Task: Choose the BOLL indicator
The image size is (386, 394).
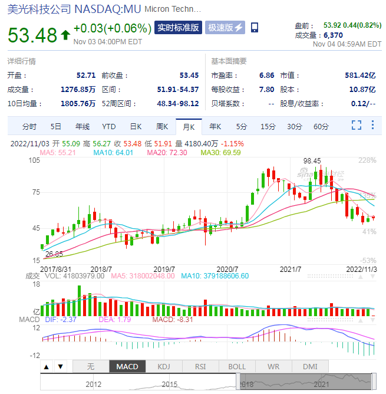Action: tap(237, 367)
